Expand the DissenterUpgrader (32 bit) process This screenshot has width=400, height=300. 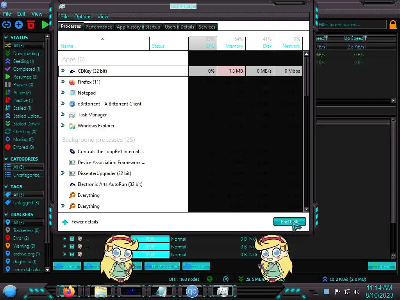[63, 173]
